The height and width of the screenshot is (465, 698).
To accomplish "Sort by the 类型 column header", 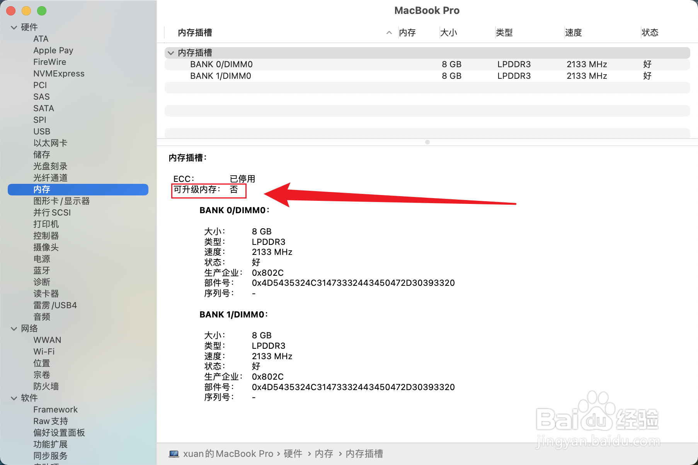I will pos(504,33).
